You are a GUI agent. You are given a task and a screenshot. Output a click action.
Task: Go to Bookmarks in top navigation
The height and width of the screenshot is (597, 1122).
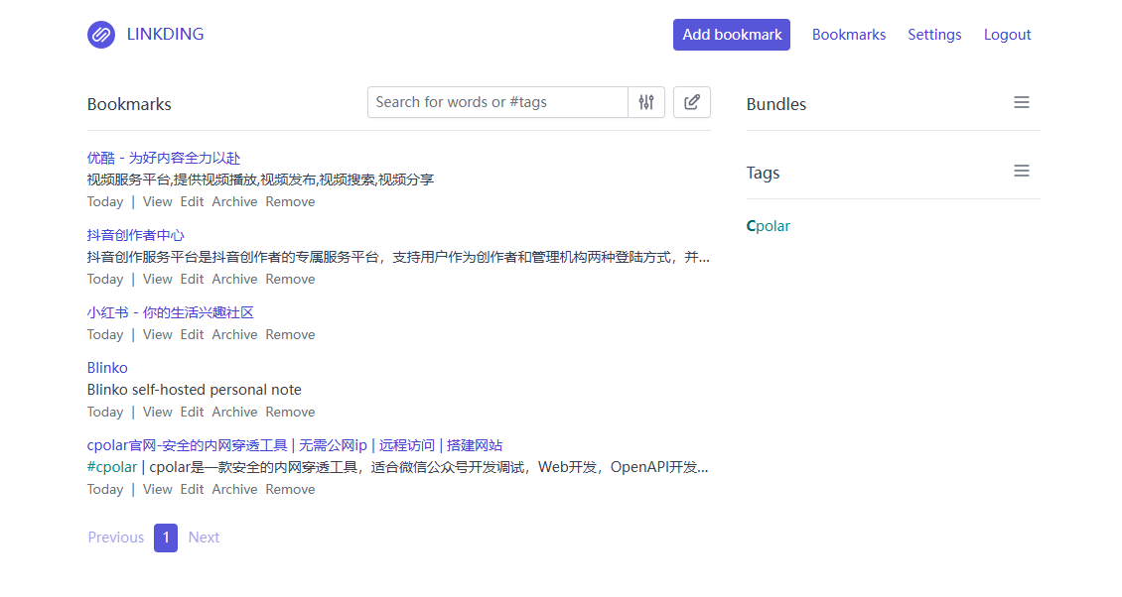[849, 35]
